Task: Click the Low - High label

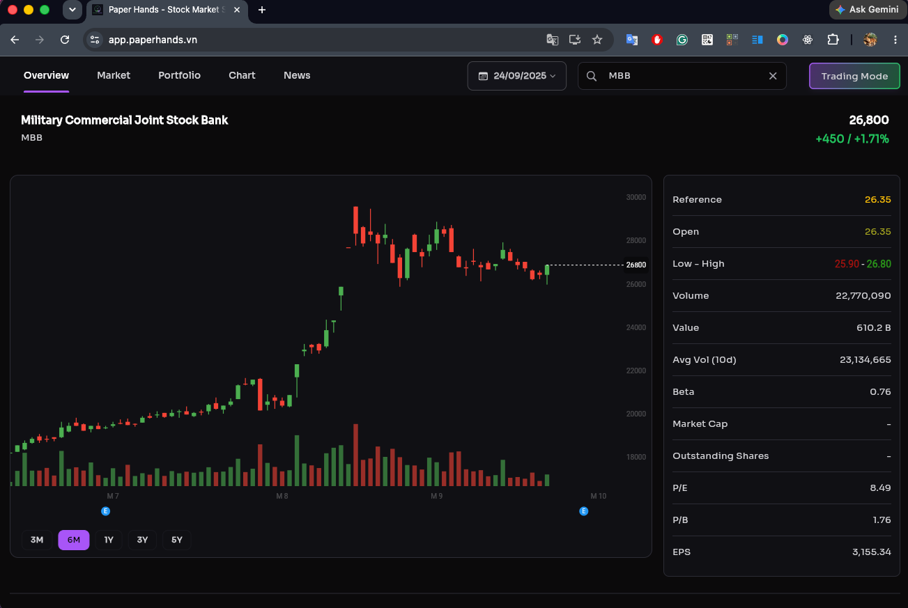Action: tap(698, 264)
